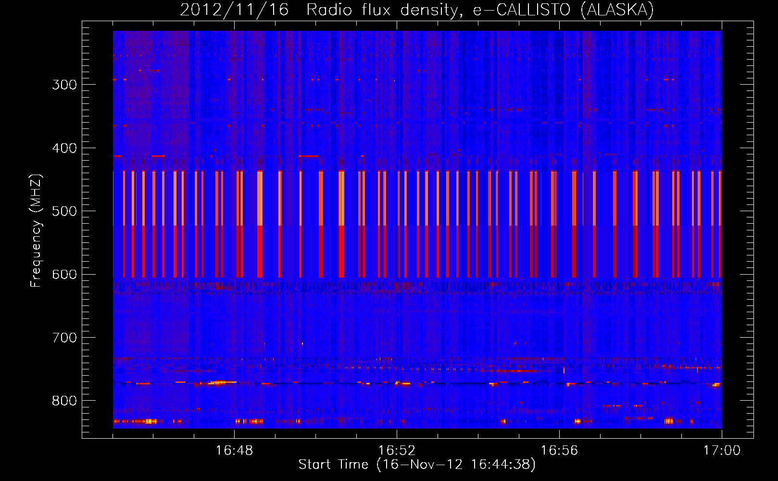Click the 700 frequency tick label
778x481 pixels.
tap(64, 338)
